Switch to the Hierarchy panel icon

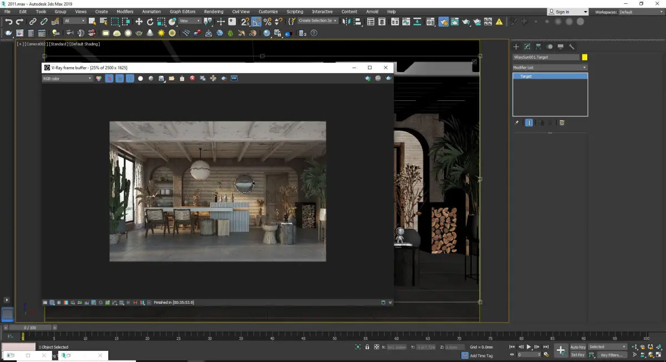(x=538, y=47)
